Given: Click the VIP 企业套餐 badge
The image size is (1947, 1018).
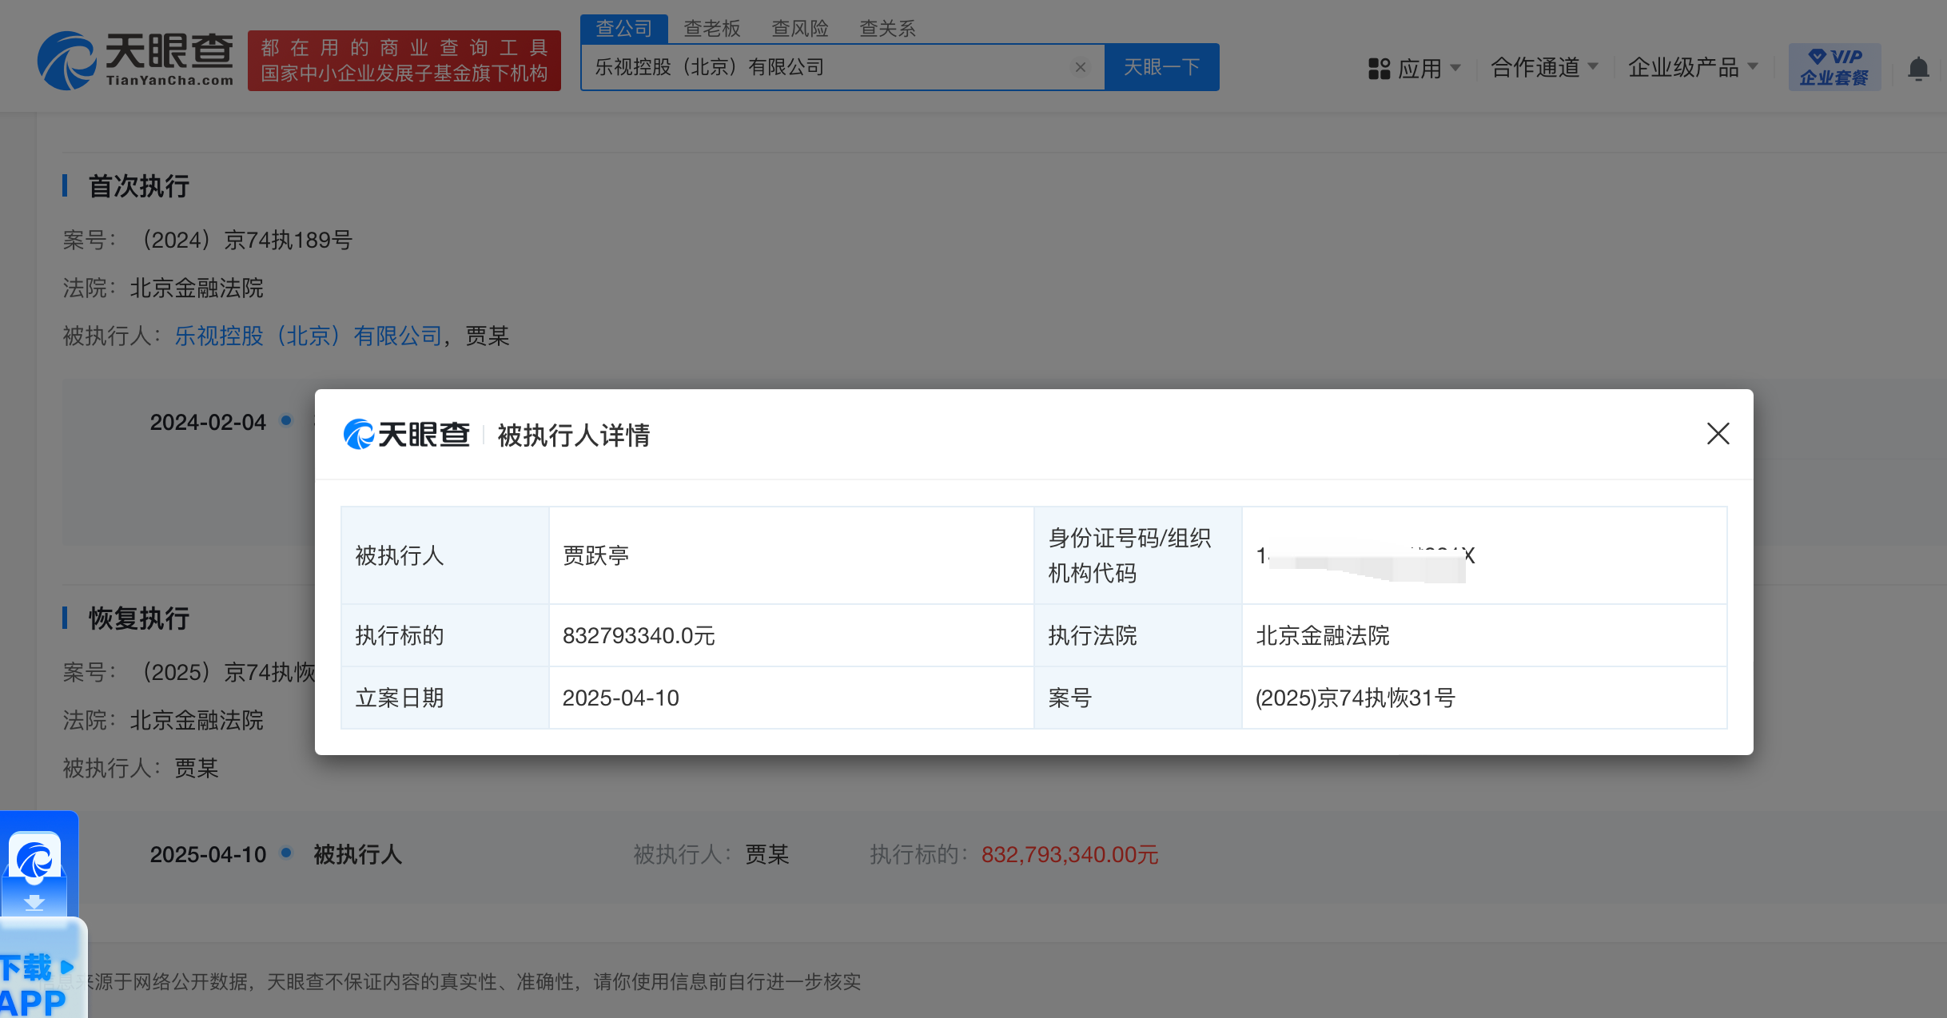Looking at the screenshot, I should (x=1834, y=67).
